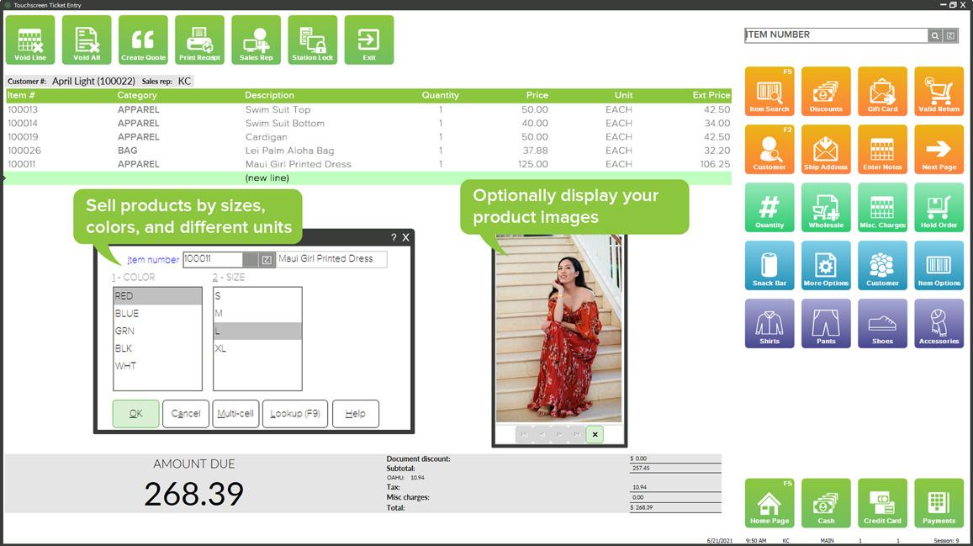The width and height of the screenshot is (973, 546).
Task: Click the Void Line button
Action: click(x=30, y=40)
